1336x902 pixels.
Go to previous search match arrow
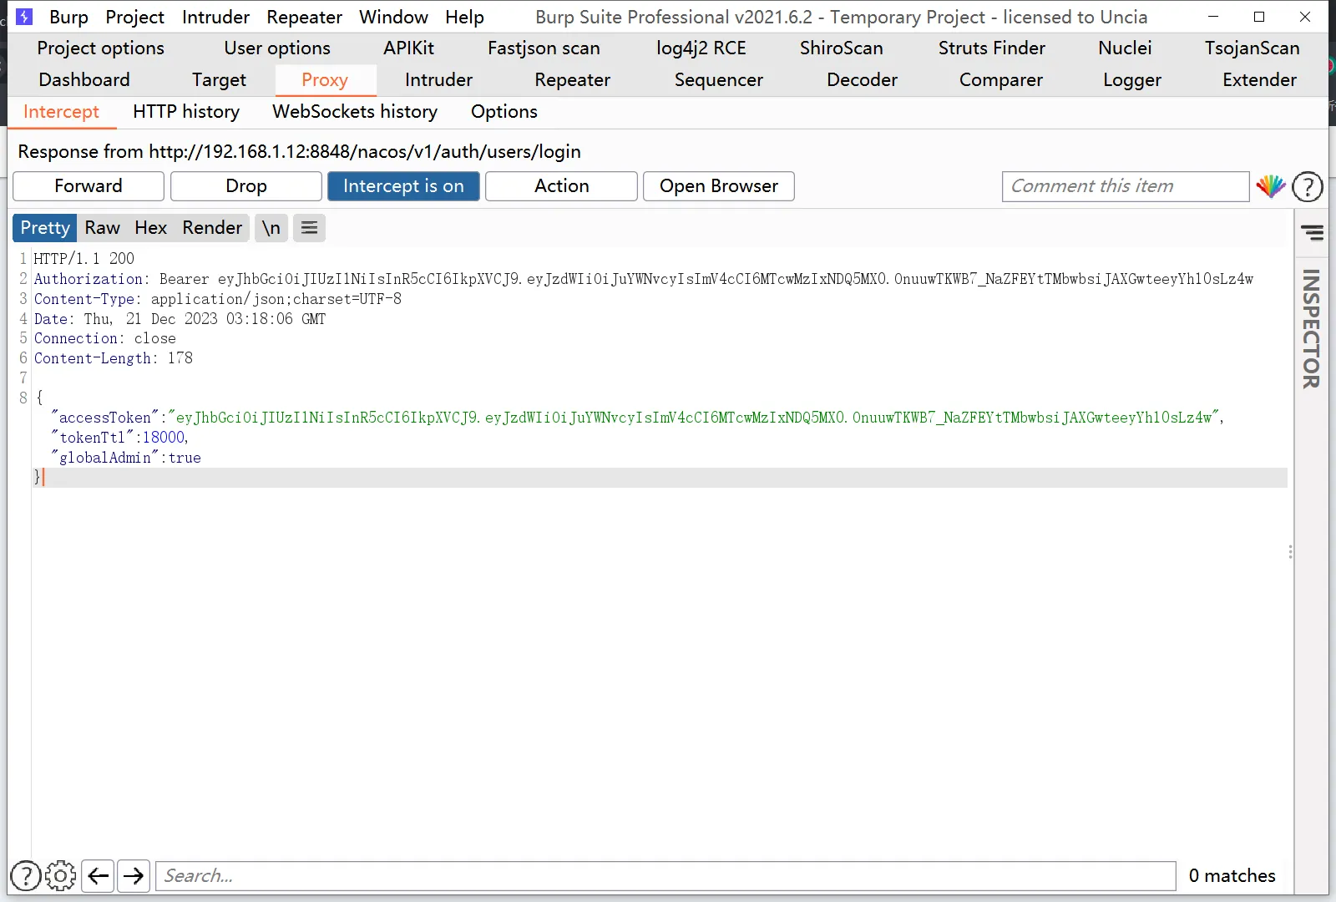point(99,875)
